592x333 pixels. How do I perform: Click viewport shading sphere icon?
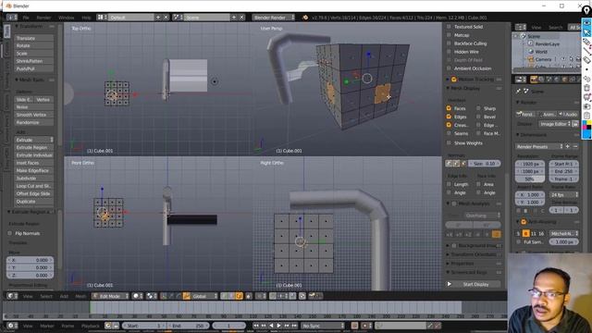click(x=138, y=296)
